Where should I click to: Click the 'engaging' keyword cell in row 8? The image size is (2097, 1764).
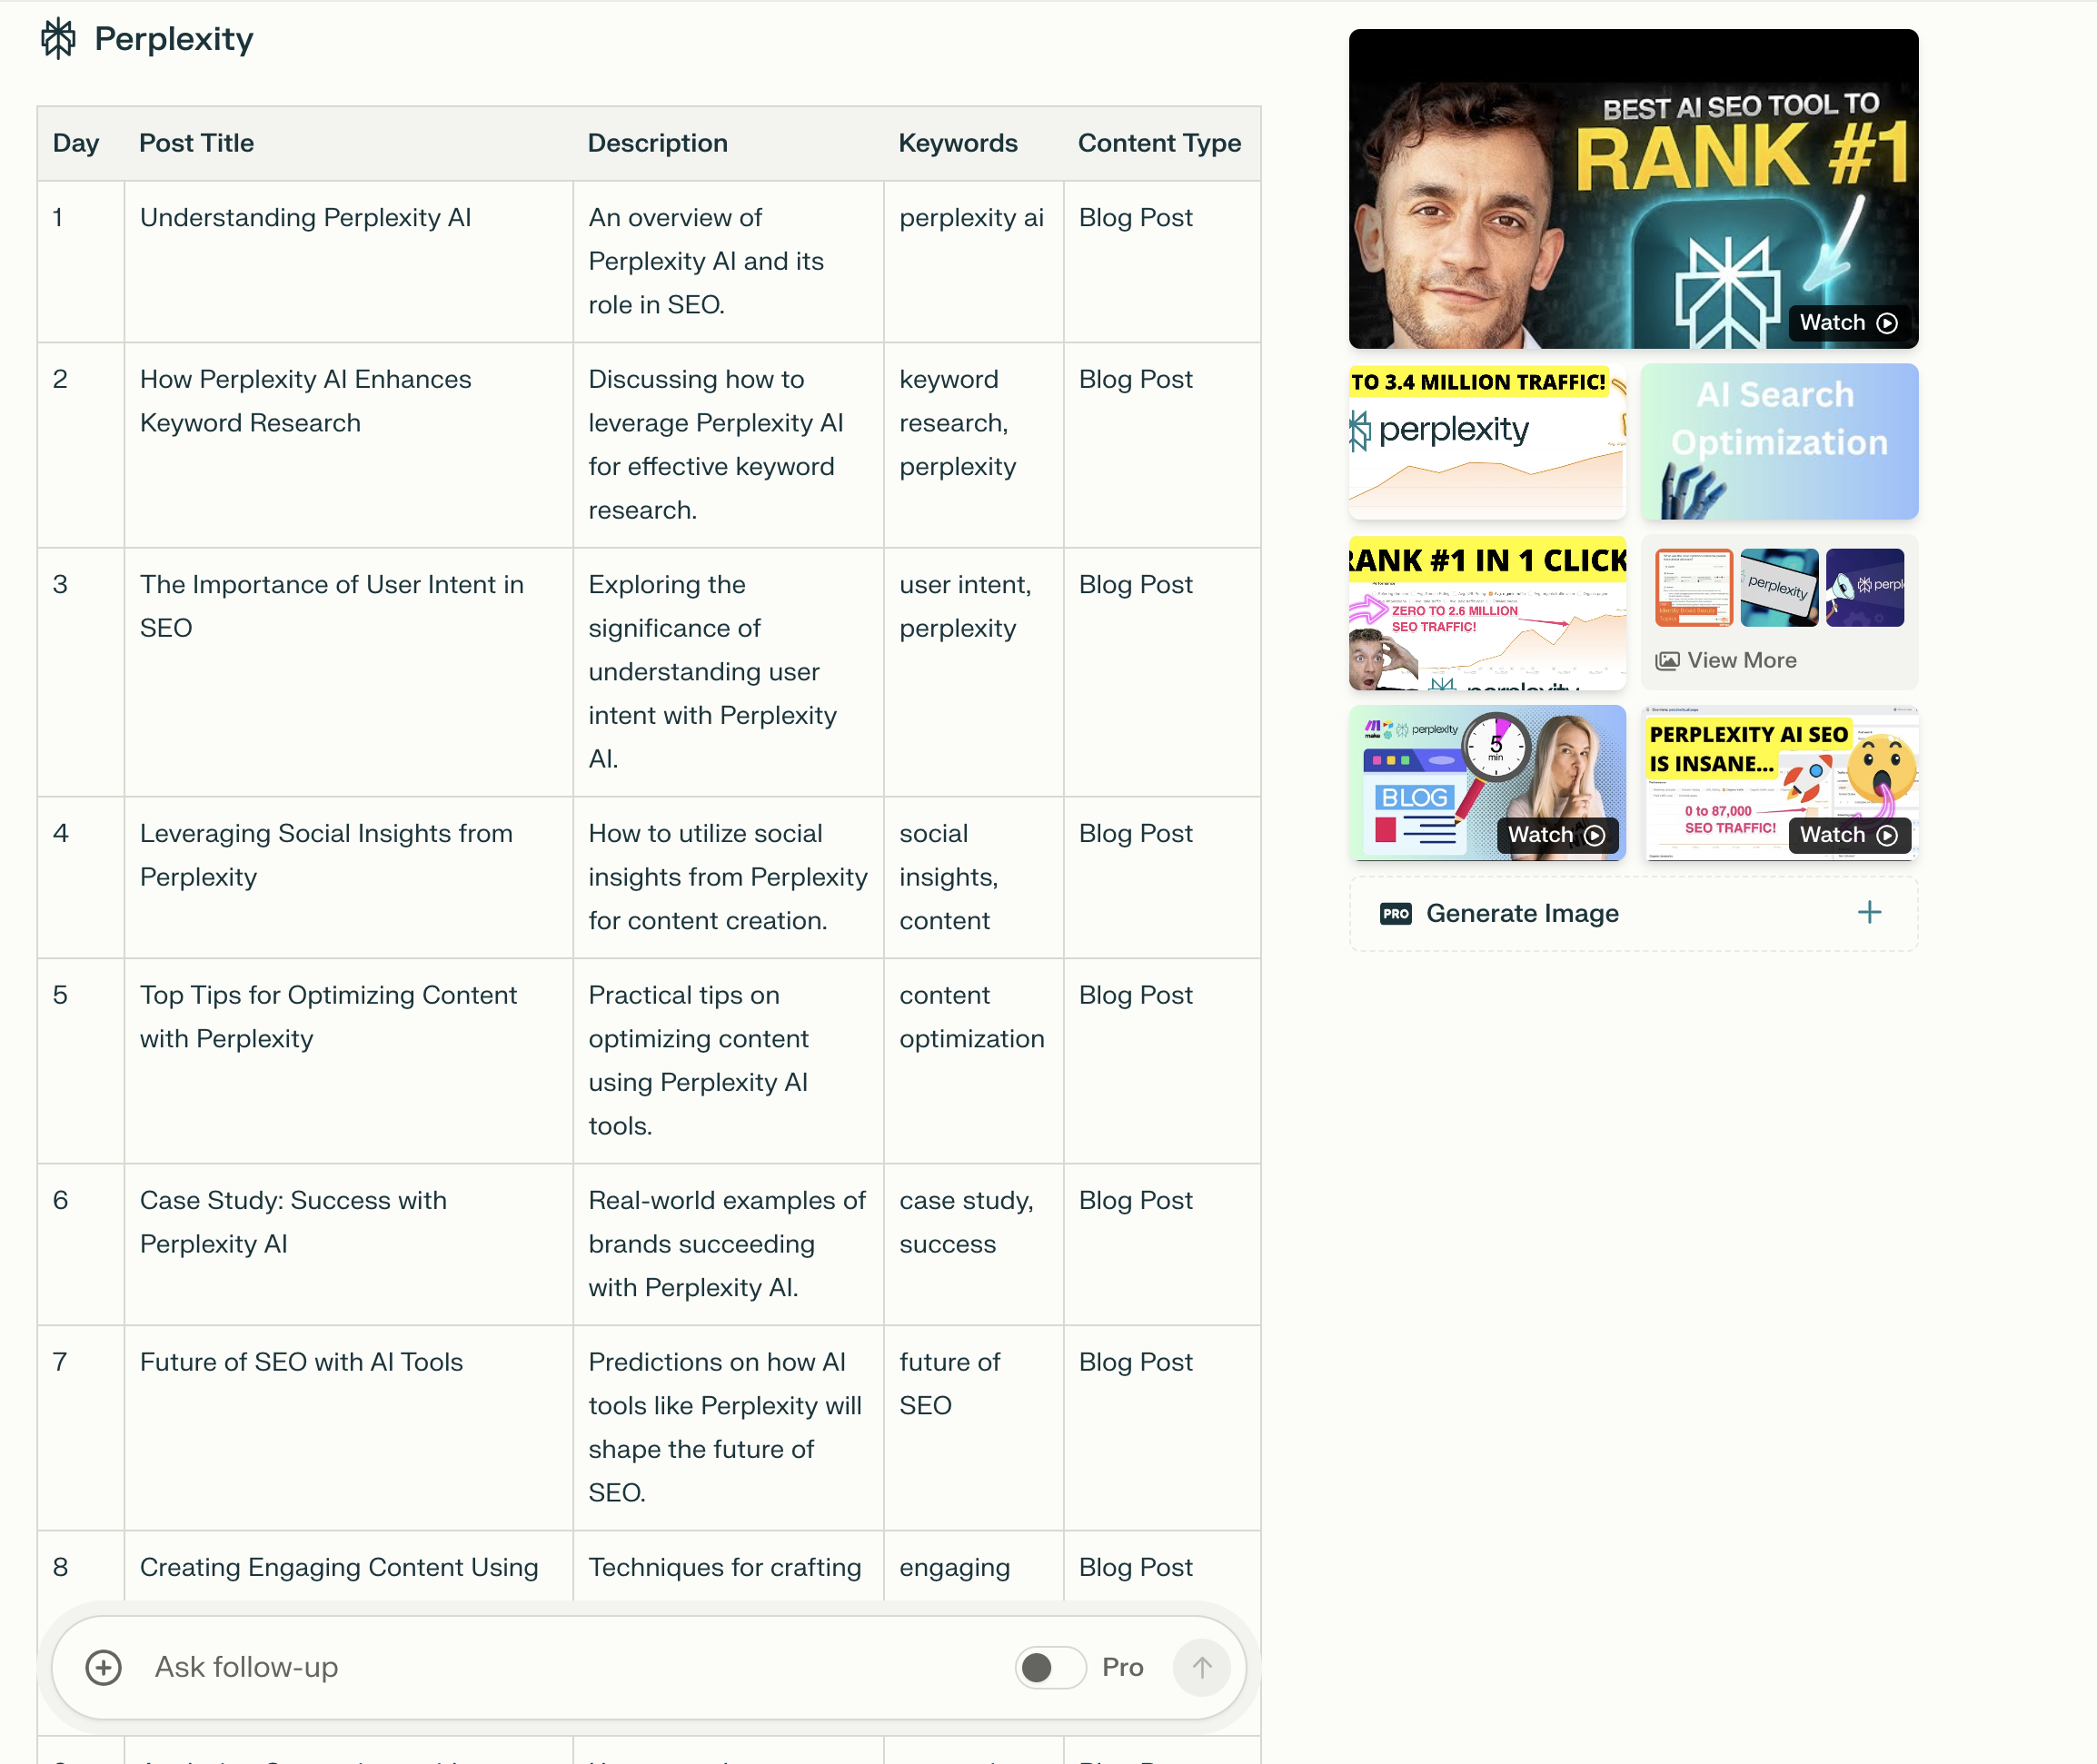pos(955,1567)
